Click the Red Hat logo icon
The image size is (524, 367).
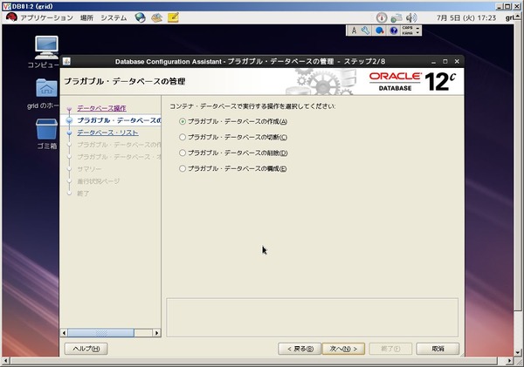click(x=11, y=17)
